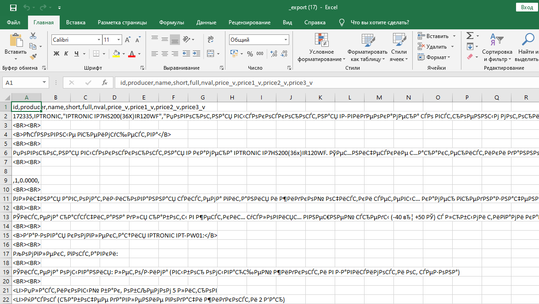Click the Copy icon in clipboard group
This screenshot has height=304, width=539.
pyautogui.click(x=33, y=46)
